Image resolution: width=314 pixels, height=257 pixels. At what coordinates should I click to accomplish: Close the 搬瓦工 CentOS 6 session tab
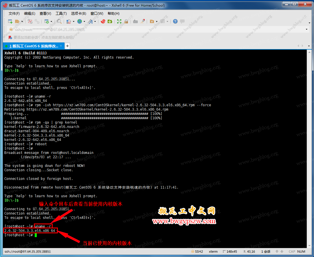pyautogui.click(x=61, y=46)
